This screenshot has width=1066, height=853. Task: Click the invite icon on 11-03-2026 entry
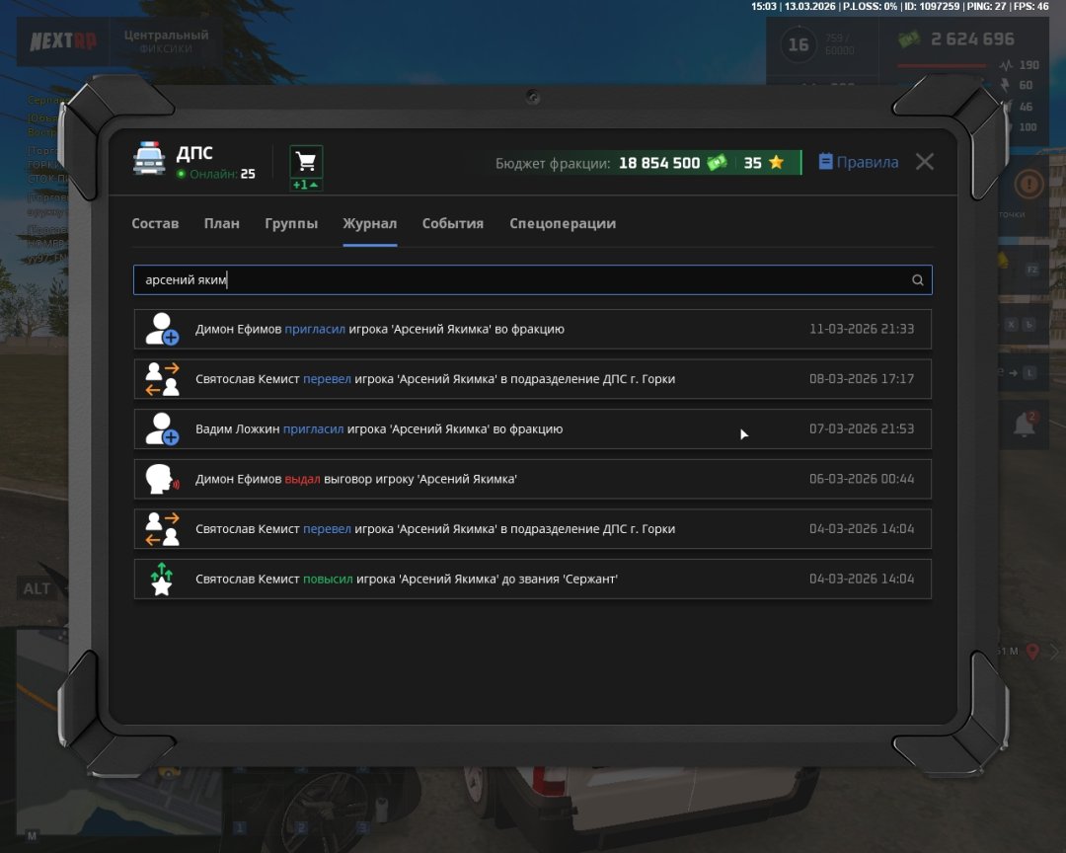162,329
